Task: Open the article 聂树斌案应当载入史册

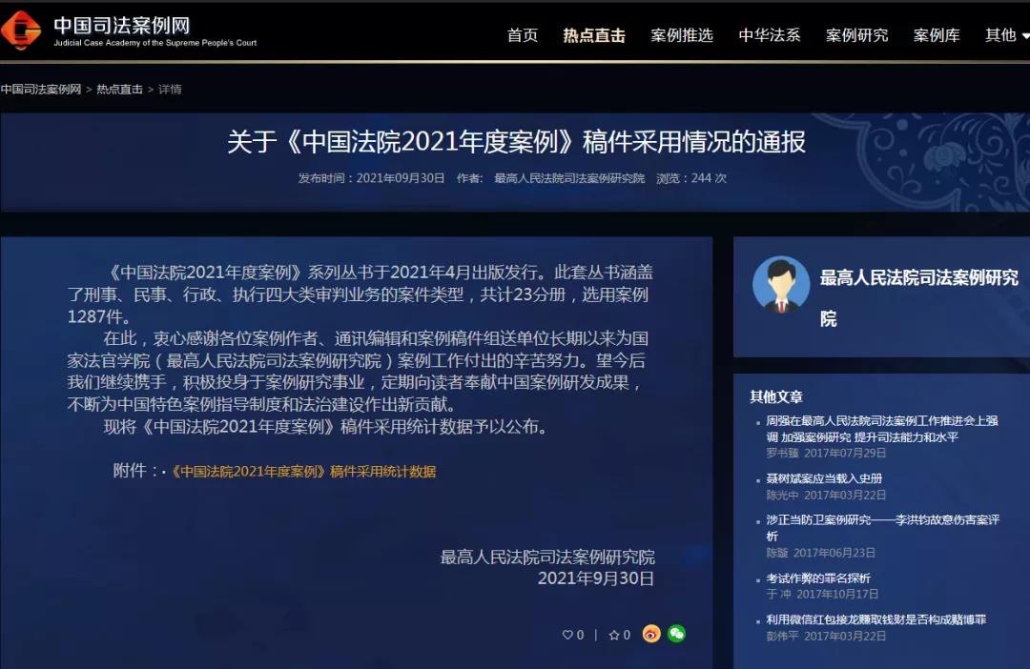Action: pos(824,478)
